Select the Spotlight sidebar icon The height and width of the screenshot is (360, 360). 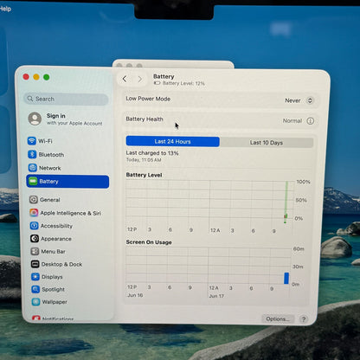click(x=35, y=289)
